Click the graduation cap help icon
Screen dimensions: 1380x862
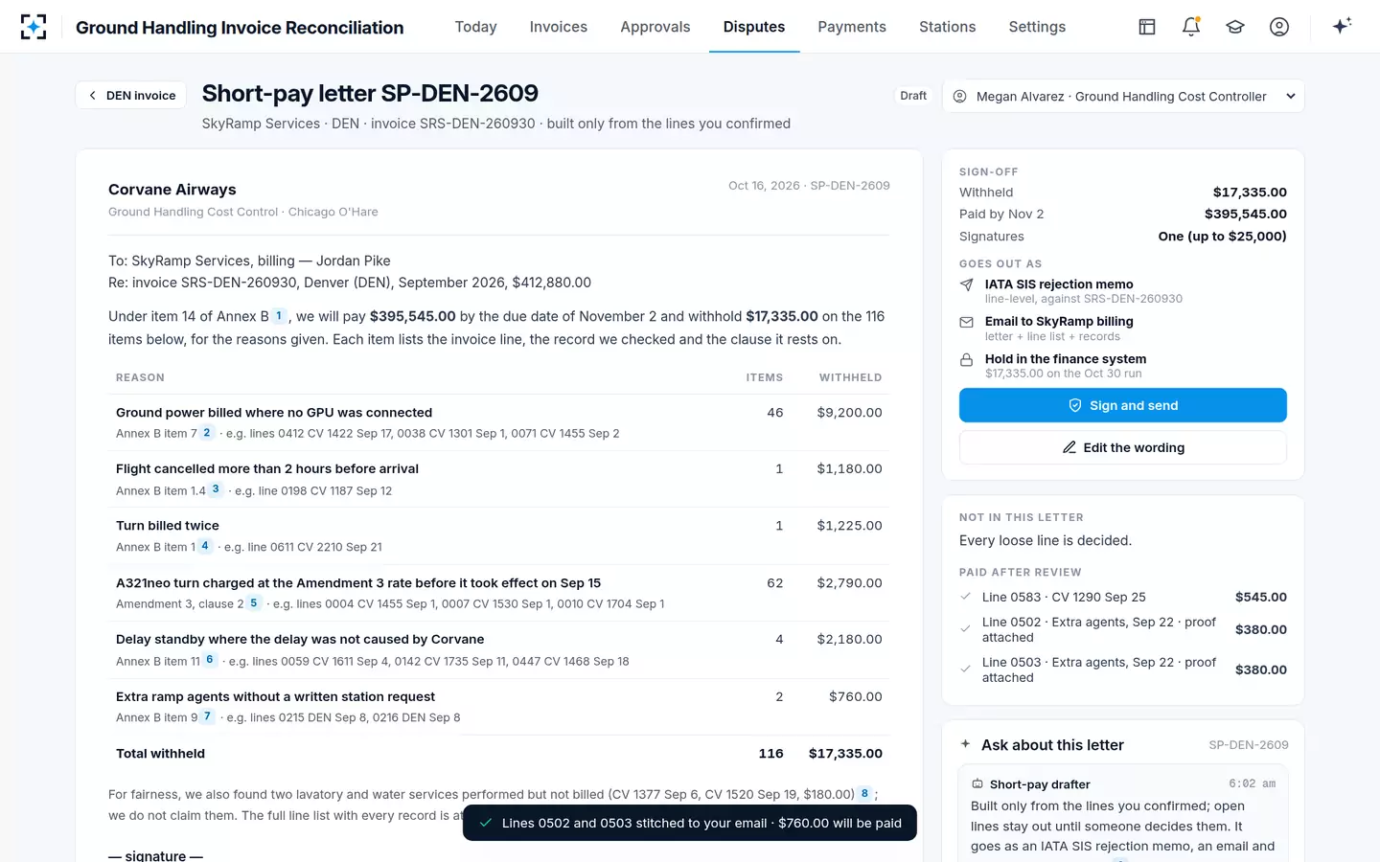tap(1235, 27)
